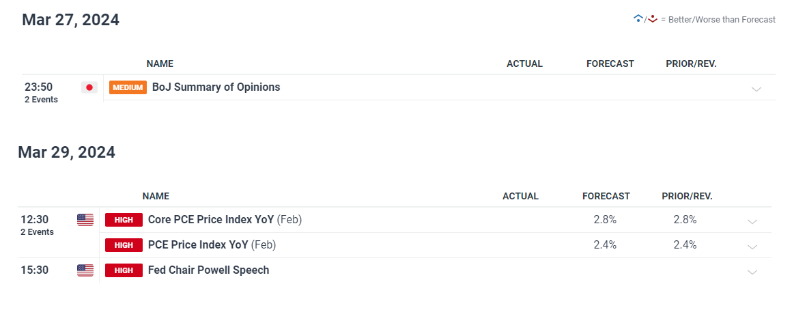Open Core PCE Price Index YoY event
Viewport: 792px width, 325px height.
pyautogui.click(x=211, y=220)
